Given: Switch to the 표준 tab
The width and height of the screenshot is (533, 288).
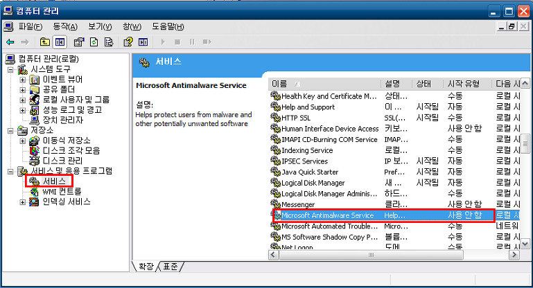Looking at the screenshot, I should point(171,267).
